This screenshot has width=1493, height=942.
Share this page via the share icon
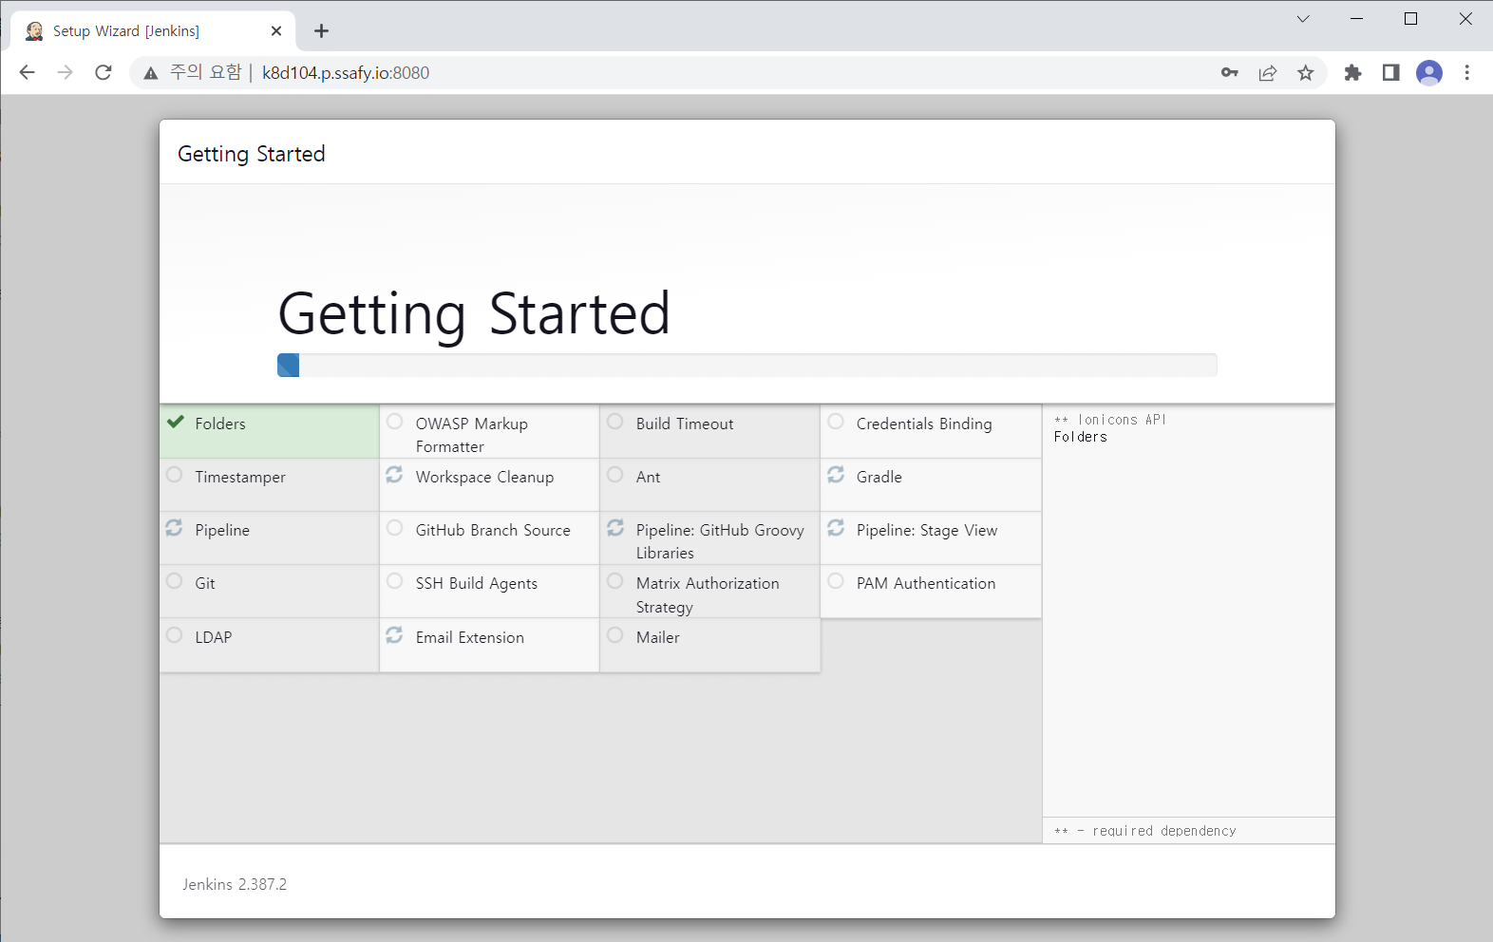[1268, 72]
